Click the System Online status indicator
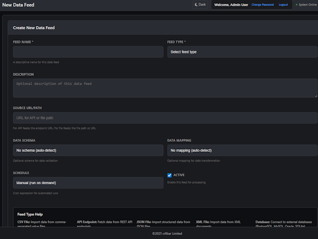Viewport: 318px width, 239px height. tap(306, 5)
